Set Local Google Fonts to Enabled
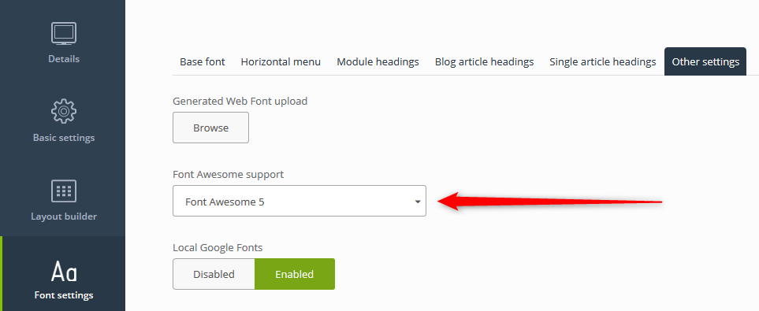Viewport: 759px width, 311px height. (294, 274)
